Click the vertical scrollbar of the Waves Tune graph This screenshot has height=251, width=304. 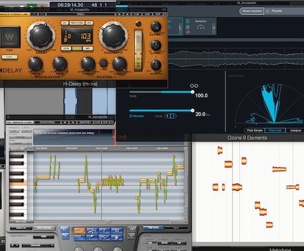point(186,184)
